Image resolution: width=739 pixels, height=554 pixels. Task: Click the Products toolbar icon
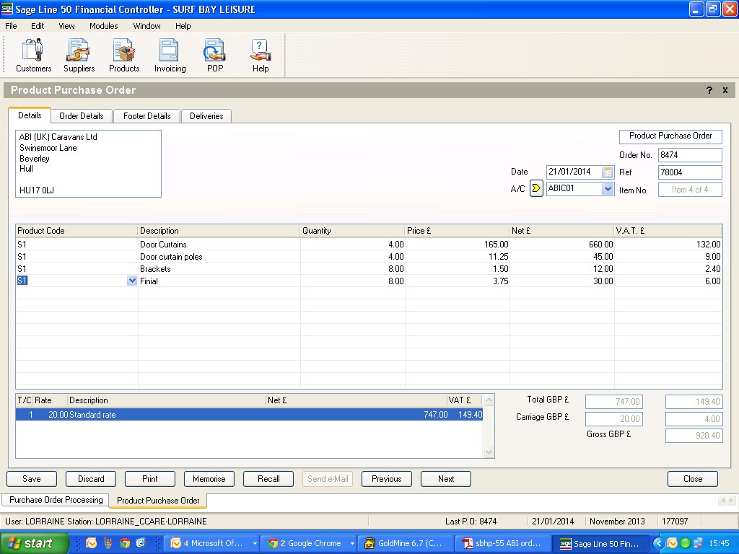(124, 55)
